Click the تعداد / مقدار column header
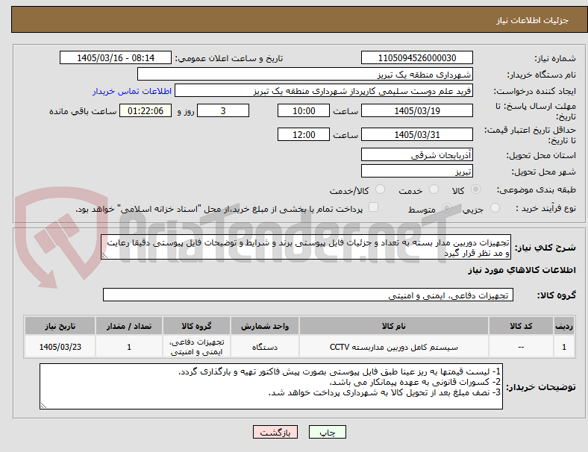Image resolution: width=588 pixels, height=452 pixels. coord(129,326)
